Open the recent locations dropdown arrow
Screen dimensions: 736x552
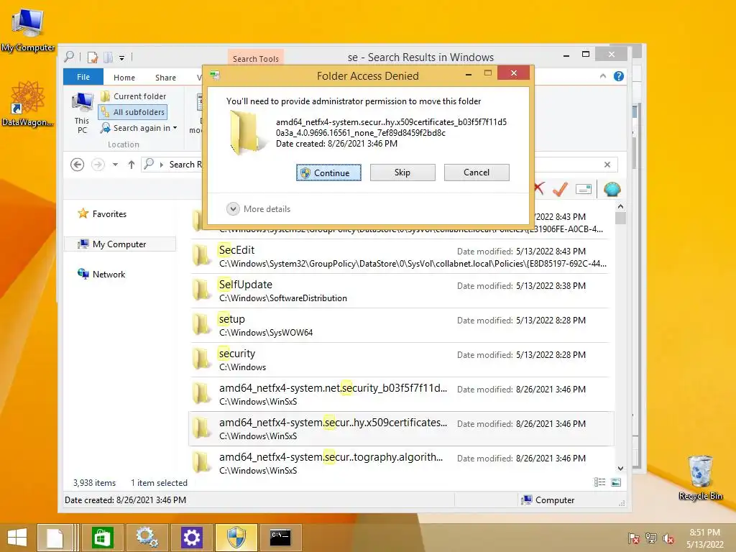coord(115,165)
